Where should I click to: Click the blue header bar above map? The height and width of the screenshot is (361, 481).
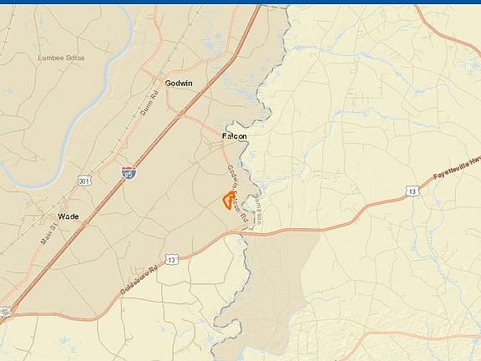240,2
